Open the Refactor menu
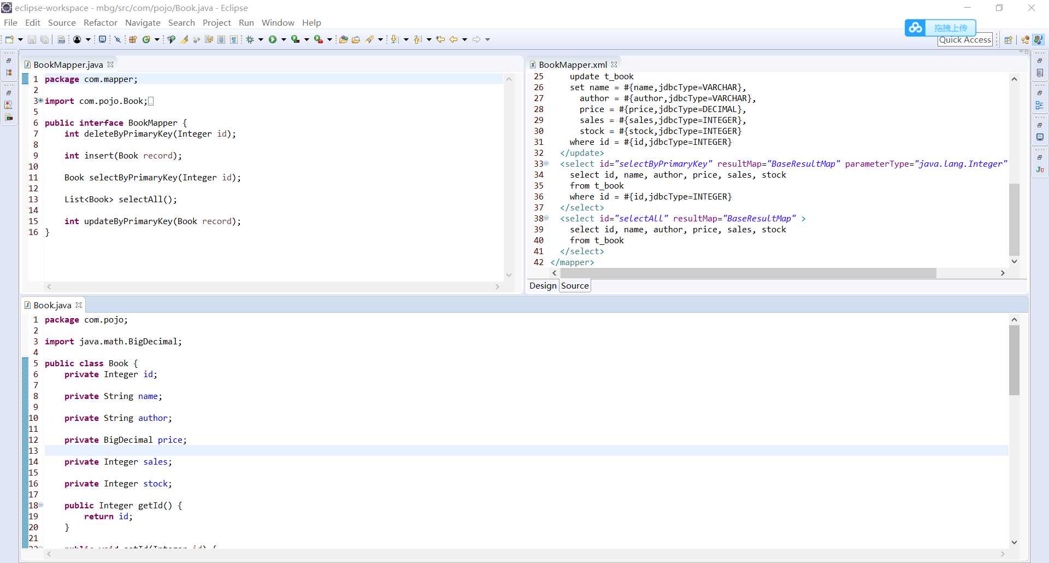 pyautogui.click(x=101, y=22)
